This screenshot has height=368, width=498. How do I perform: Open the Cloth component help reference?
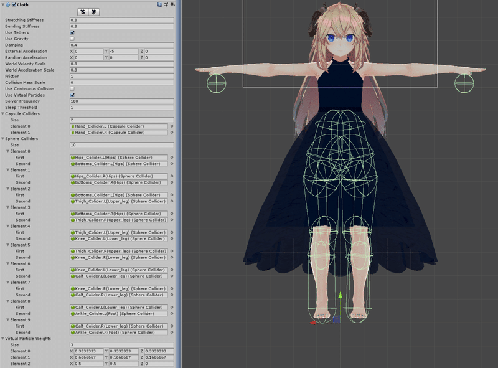coord(160,4)
